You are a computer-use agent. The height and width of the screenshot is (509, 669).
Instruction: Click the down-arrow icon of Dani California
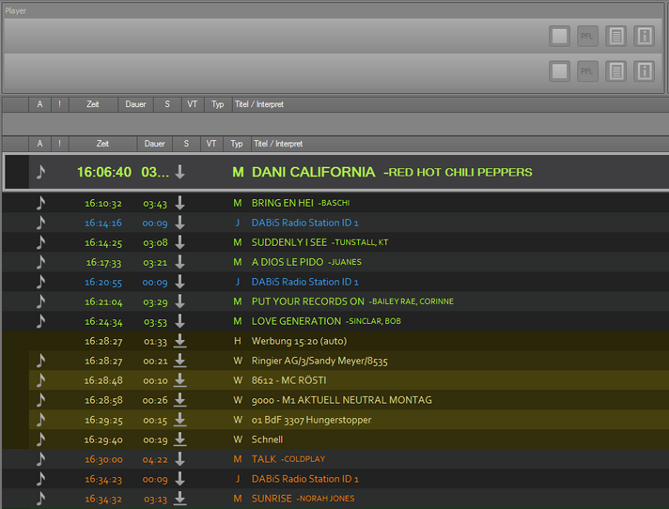point(180,172)
